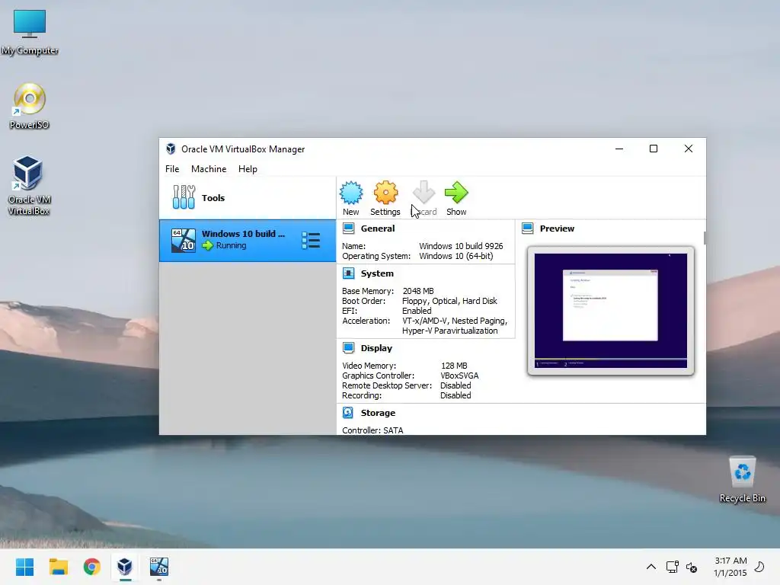
Task: Click the '128 MB' video memory value
Action: 454,365
